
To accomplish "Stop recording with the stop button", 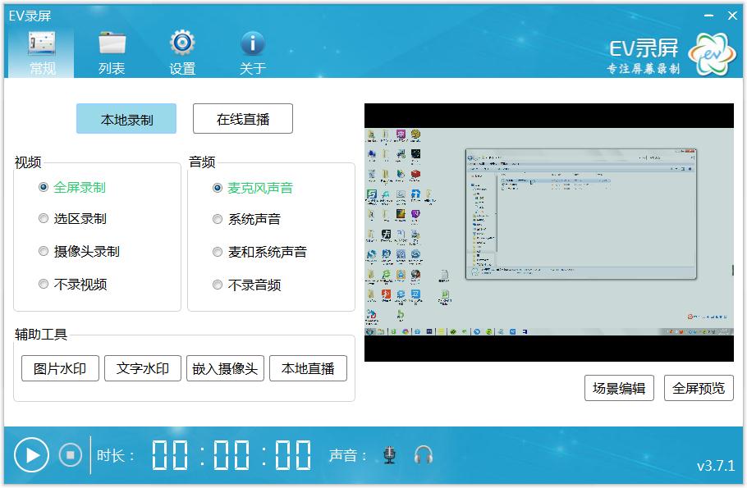I will pyautogui.click(x=70, y=456).
